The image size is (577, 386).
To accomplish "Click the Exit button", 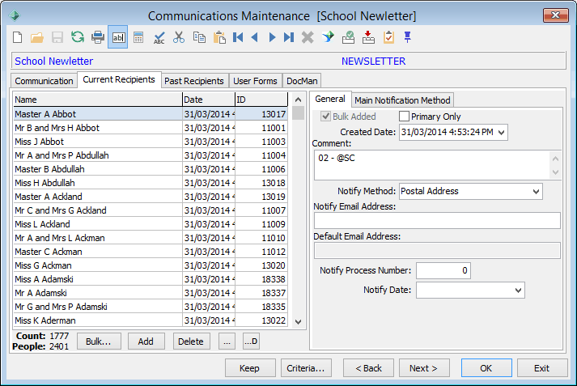I will tap(541, 368).
